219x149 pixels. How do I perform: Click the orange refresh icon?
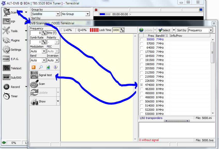coord(34,67)
